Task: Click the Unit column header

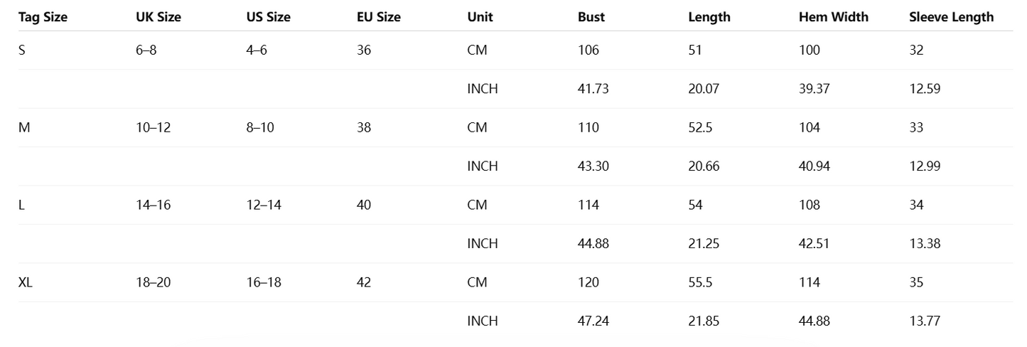Action: (480, 17)
